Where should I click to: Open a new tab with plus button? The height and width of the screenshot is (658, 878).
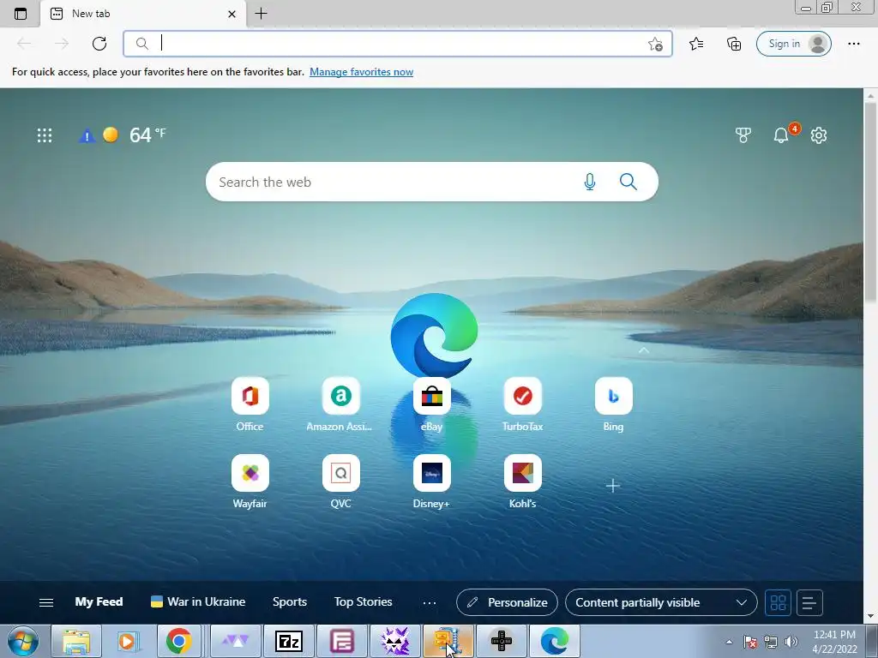click(261, 14)
